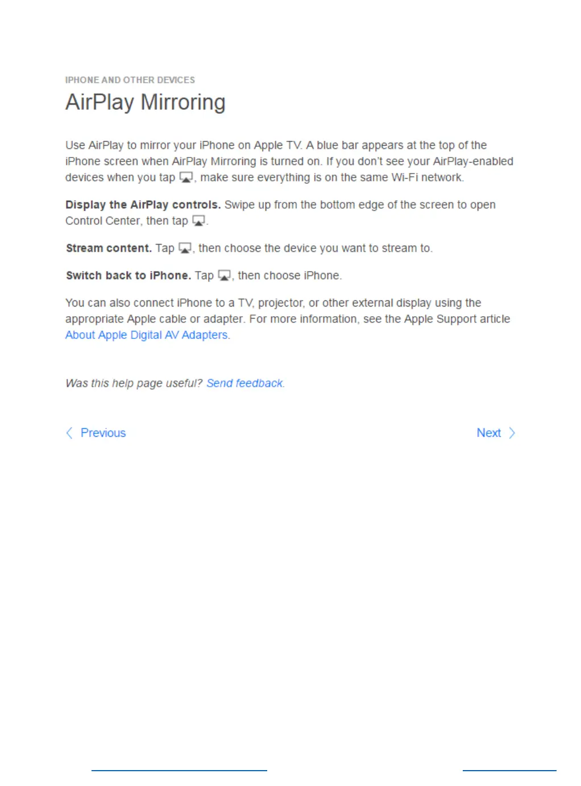Click the AirPlay icon in Switch back to iPhone line
The width and height of the screenshot is (581, 786).
225,276
